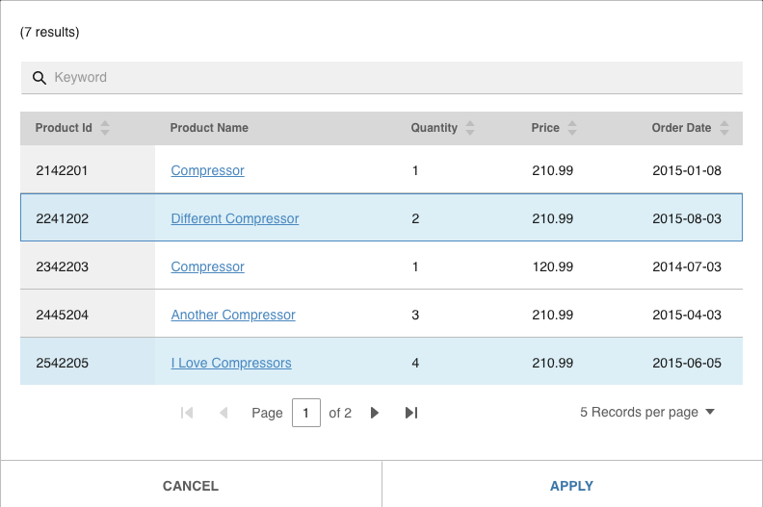Screen dimensions: 763x507
Task: Open the Records per page dropdown
Action: (647, 412)
